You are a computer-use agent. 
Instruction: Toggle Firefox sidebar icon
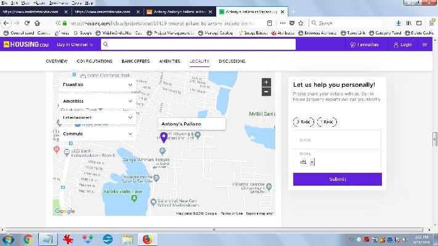[419, 23]
